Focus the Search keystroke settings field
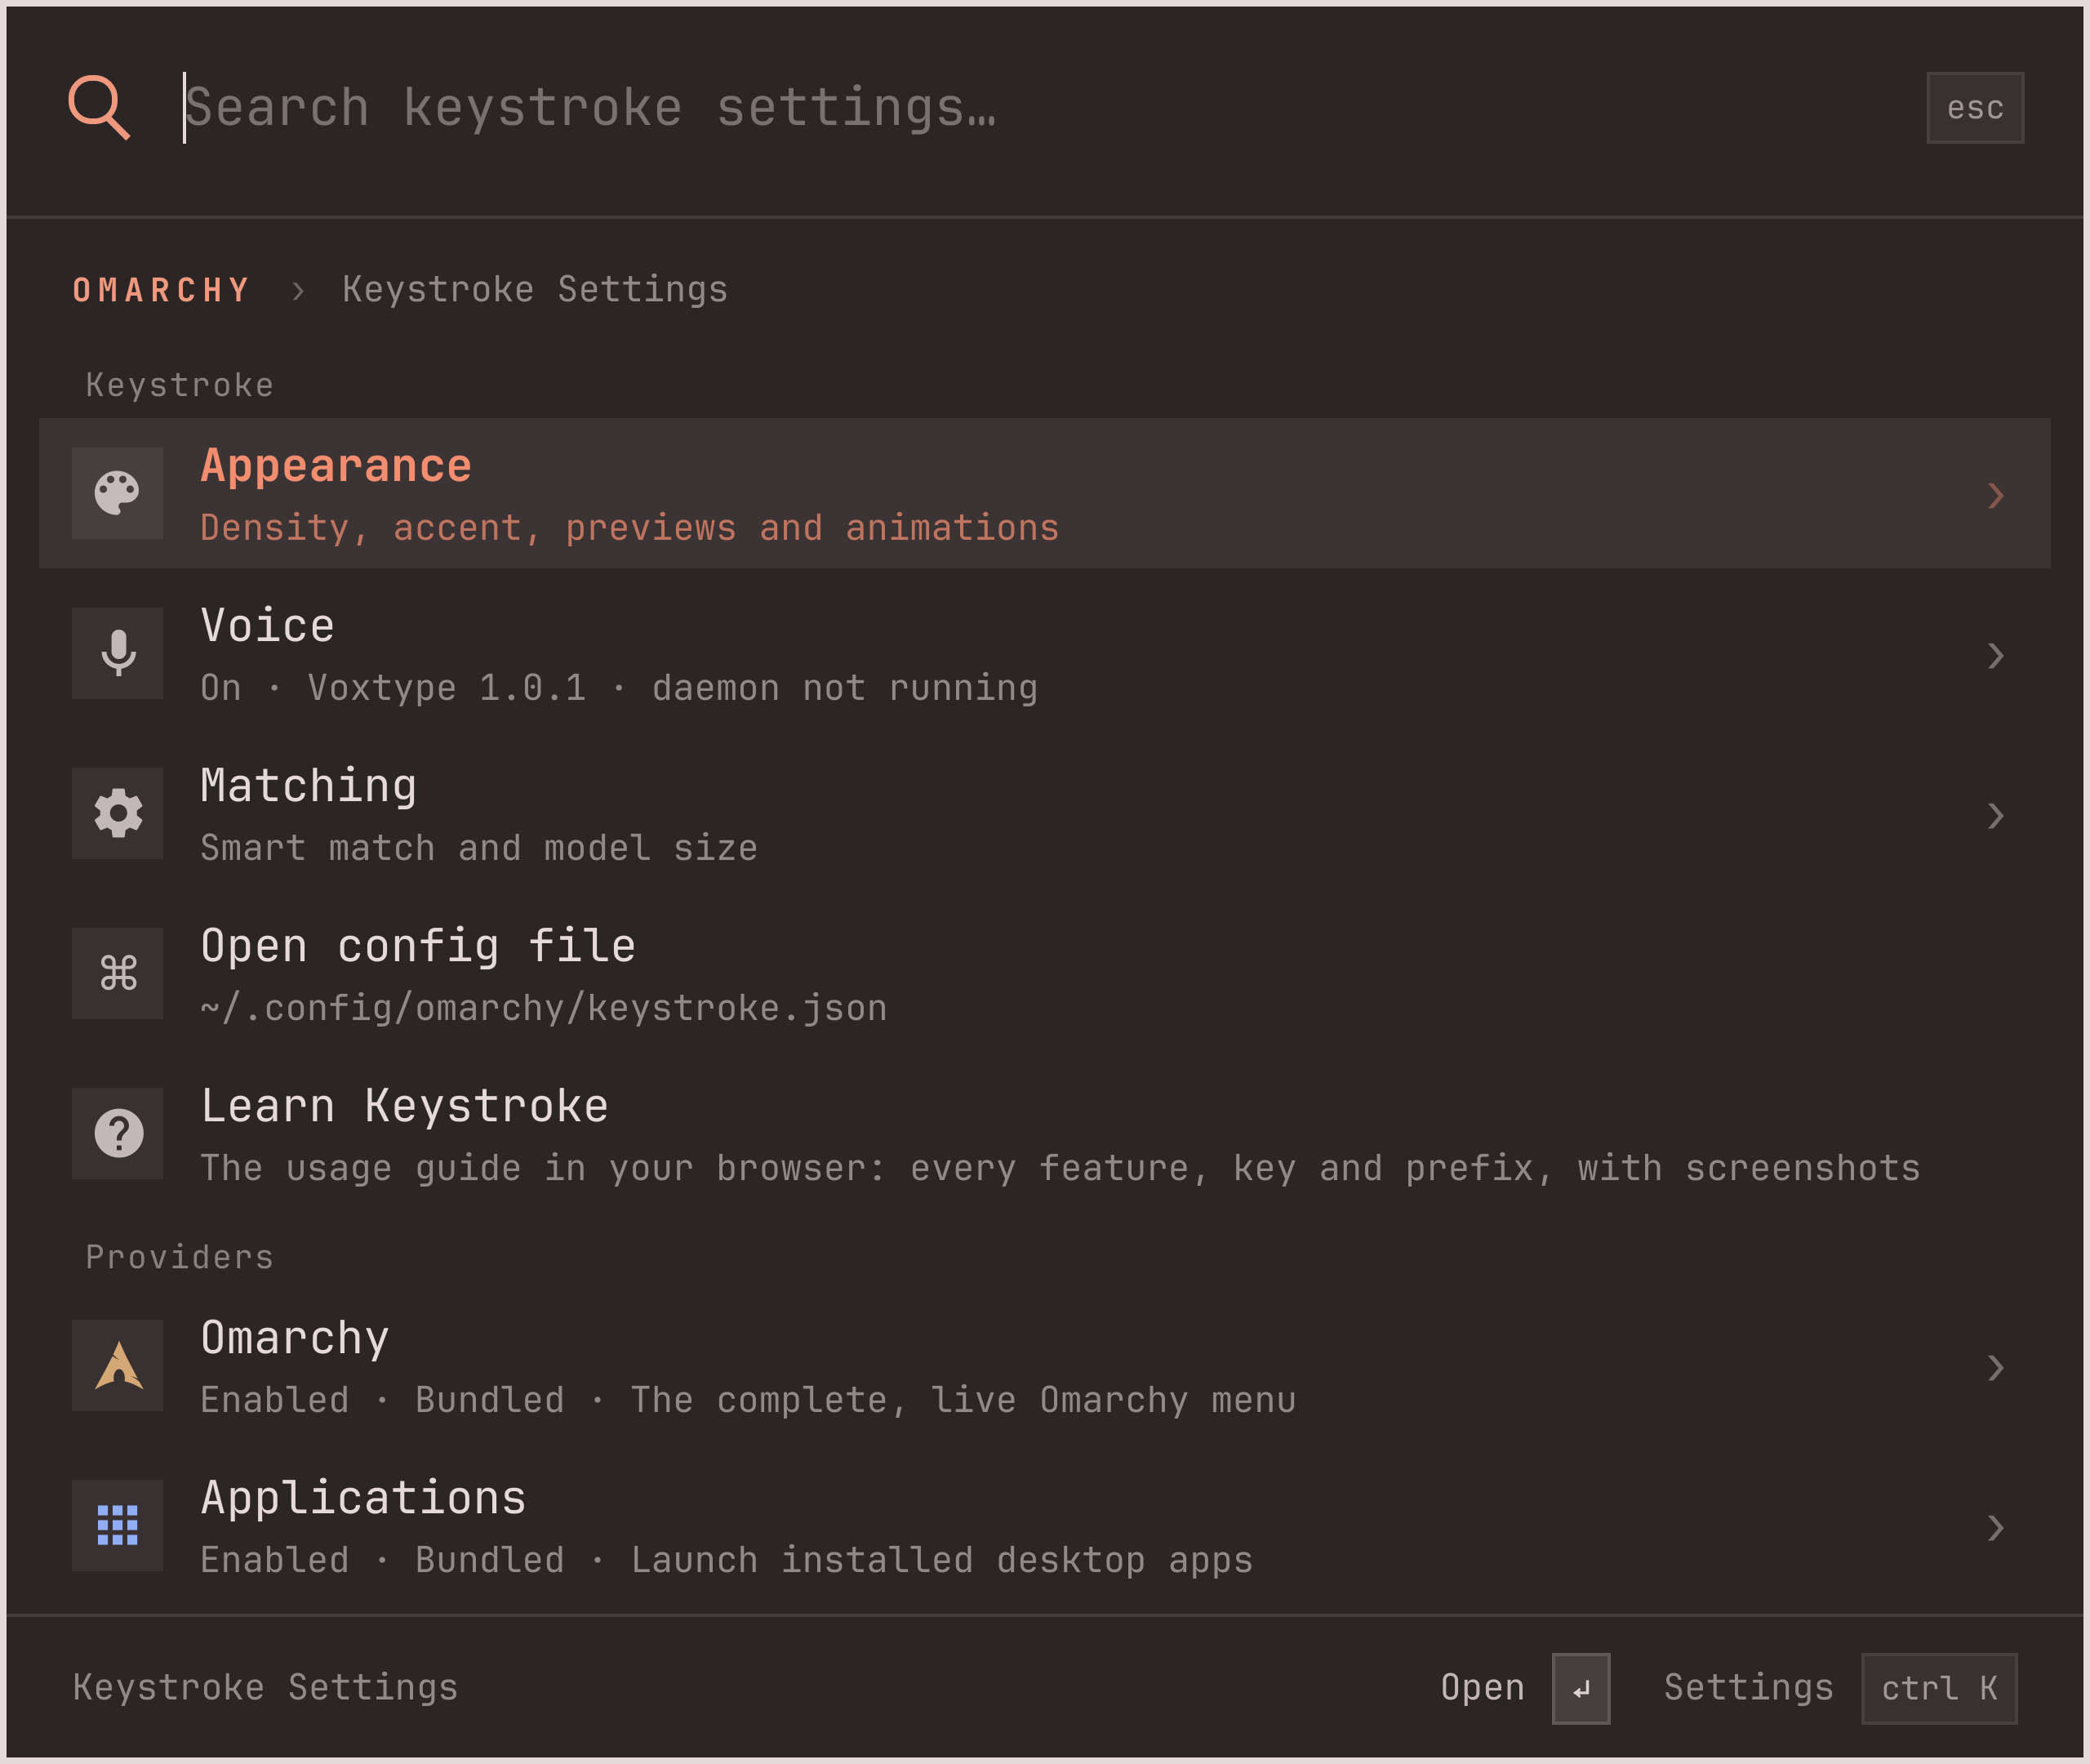Viewport: 2090px width, 1764px height. point(1039,108)
